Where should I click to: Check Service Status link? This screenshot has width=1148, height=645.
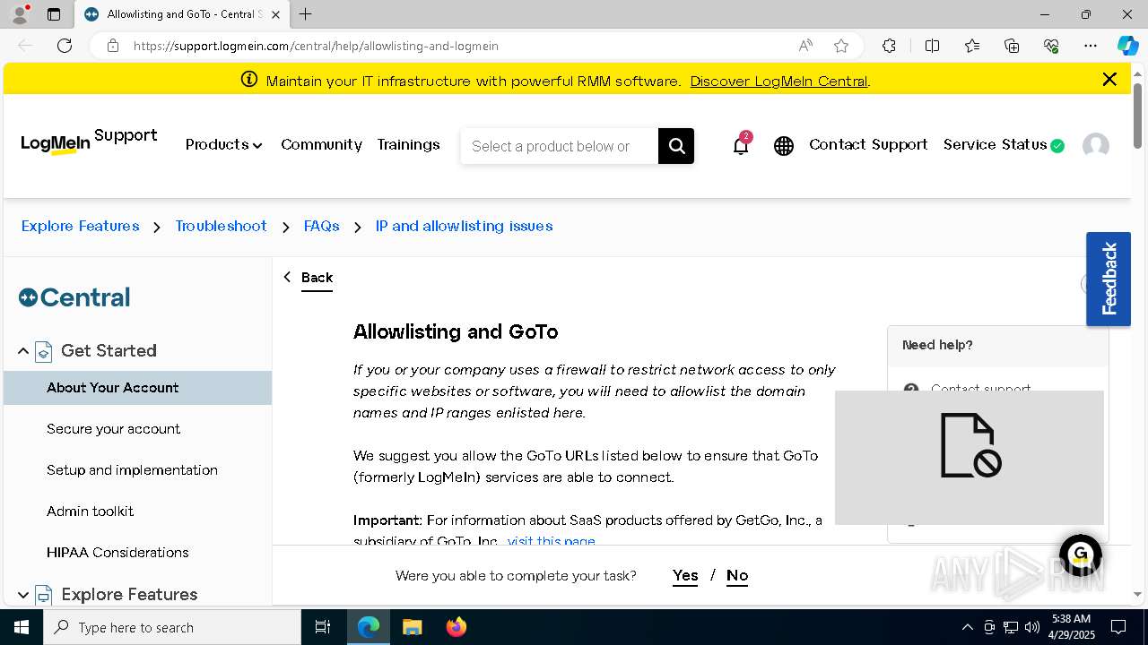point(1004,145)
